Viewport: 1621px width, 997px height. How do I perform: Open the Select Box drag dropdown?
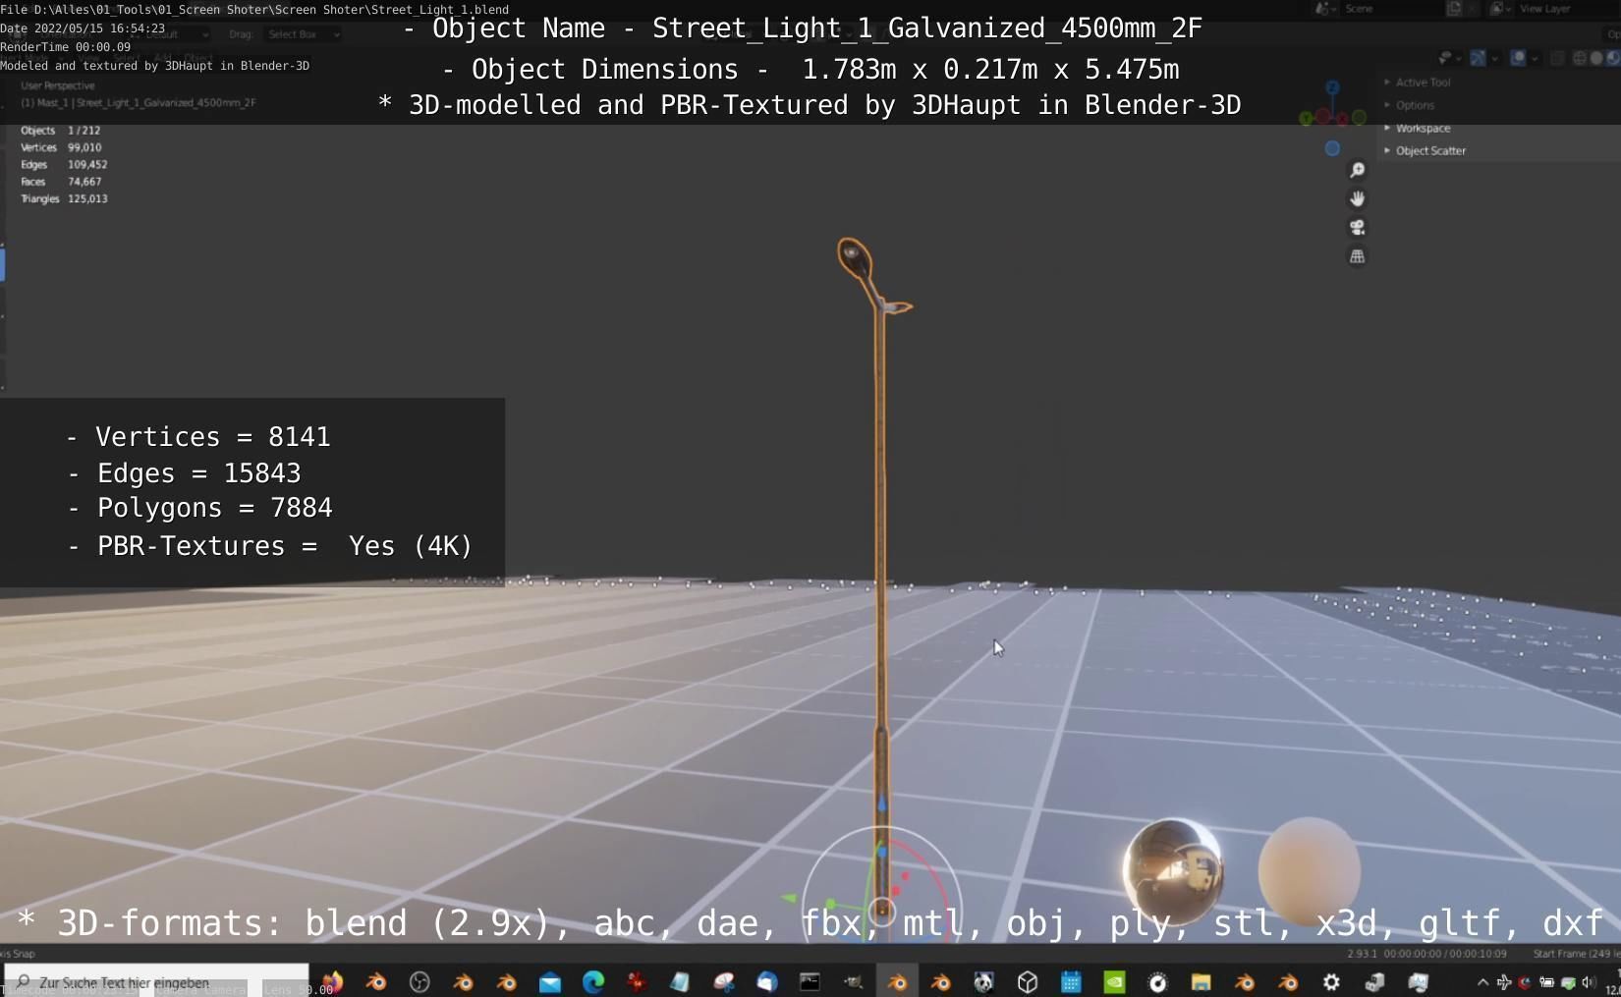click(x=303, y=34)
